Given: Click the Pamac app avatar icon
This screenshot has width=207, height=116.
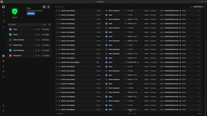Looking at the screenshot, I should [10, 34].
